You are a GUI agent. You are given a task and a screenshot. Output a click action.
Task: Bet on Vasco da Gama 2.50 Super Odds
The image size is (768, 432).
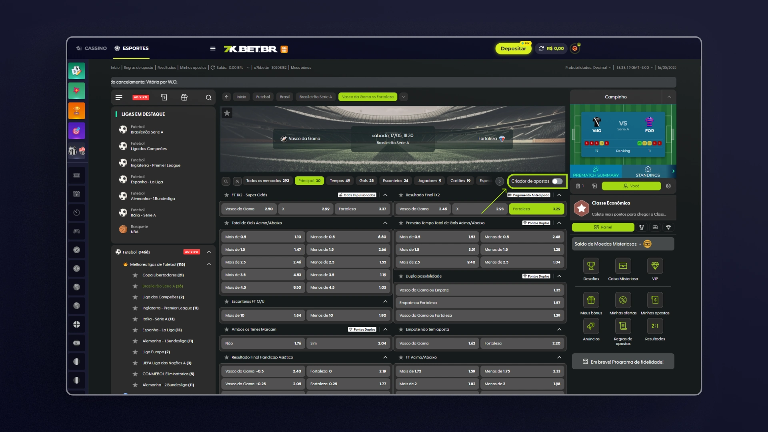(x=248, y=209)
